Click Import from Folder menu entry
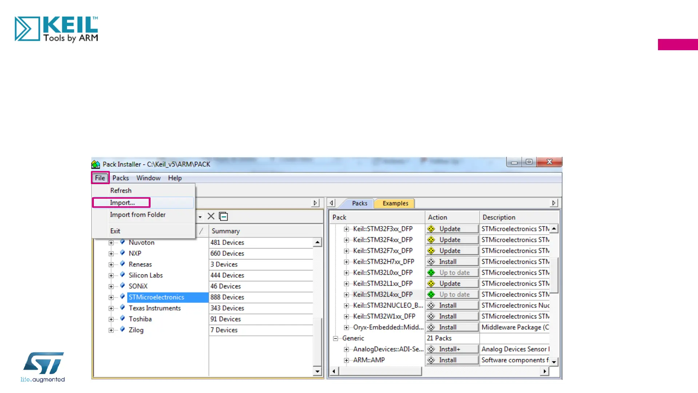This screenshot has height=393, width=698. pos(137,215)
